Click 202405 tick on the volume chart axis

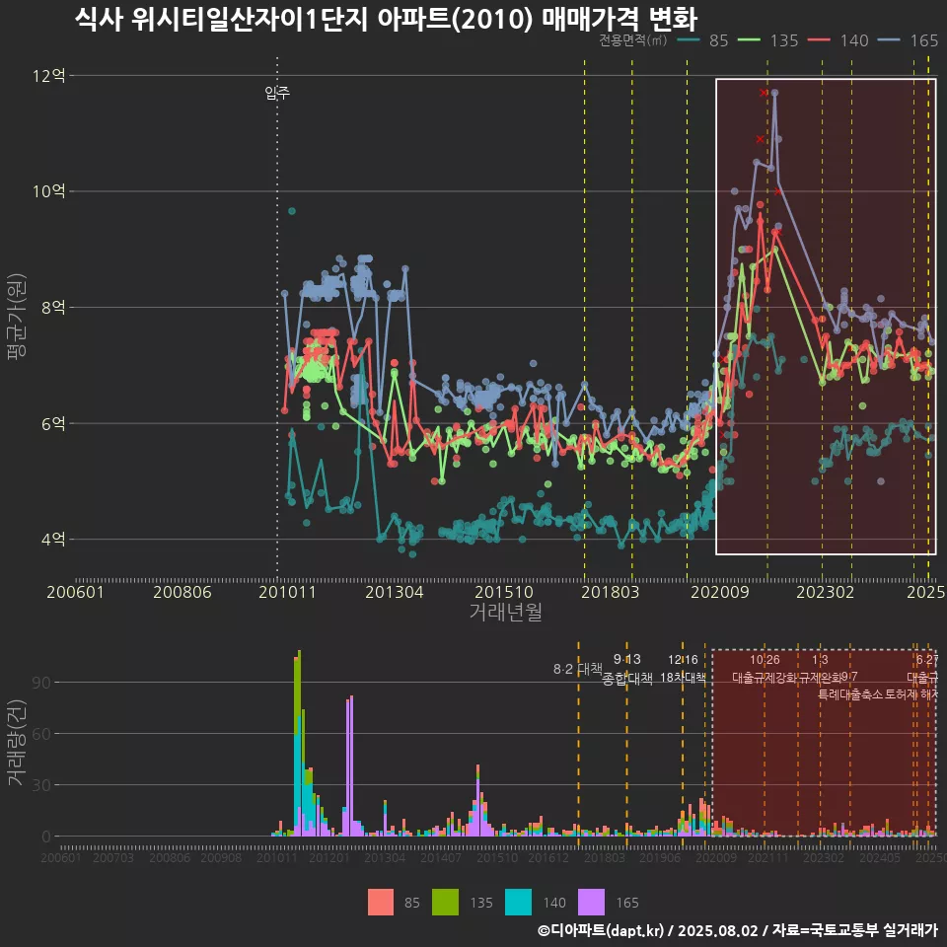[x=880, y=857]
